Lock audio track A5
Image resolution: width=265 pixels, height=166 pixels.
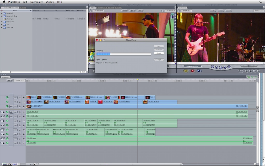(20, 130)
